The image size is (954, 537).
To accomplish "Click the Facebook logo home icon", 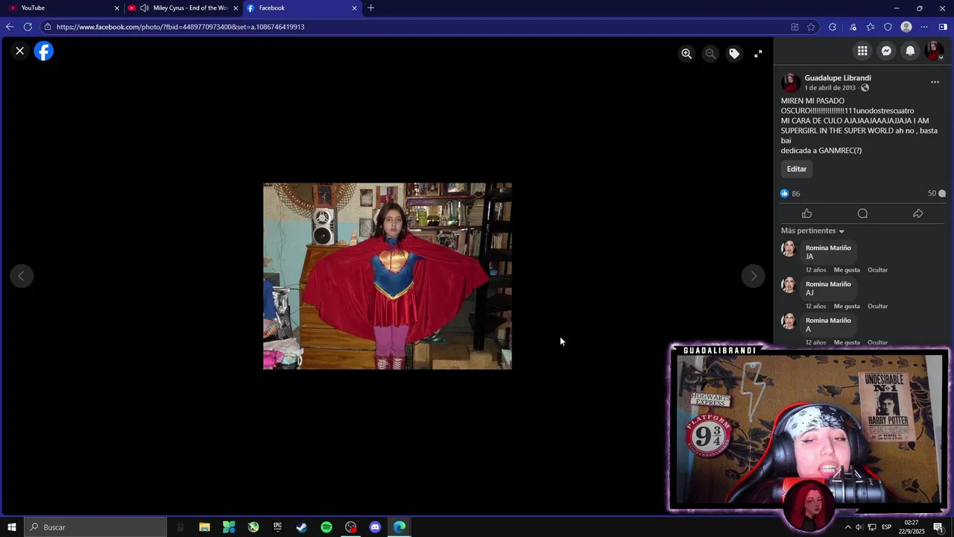I will pos(44,51).
